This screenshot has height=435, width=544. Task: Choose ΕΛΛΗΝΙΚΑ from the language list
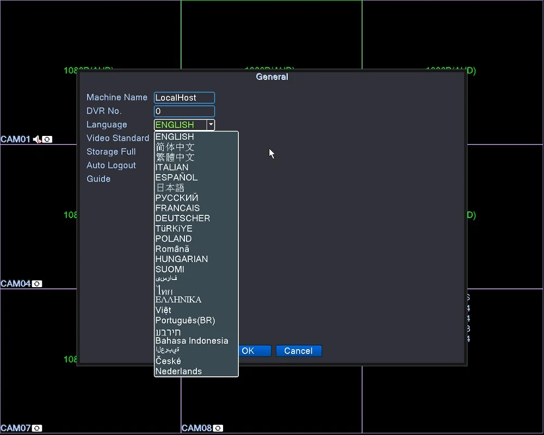pyautogui.click(x=196, y=300)
